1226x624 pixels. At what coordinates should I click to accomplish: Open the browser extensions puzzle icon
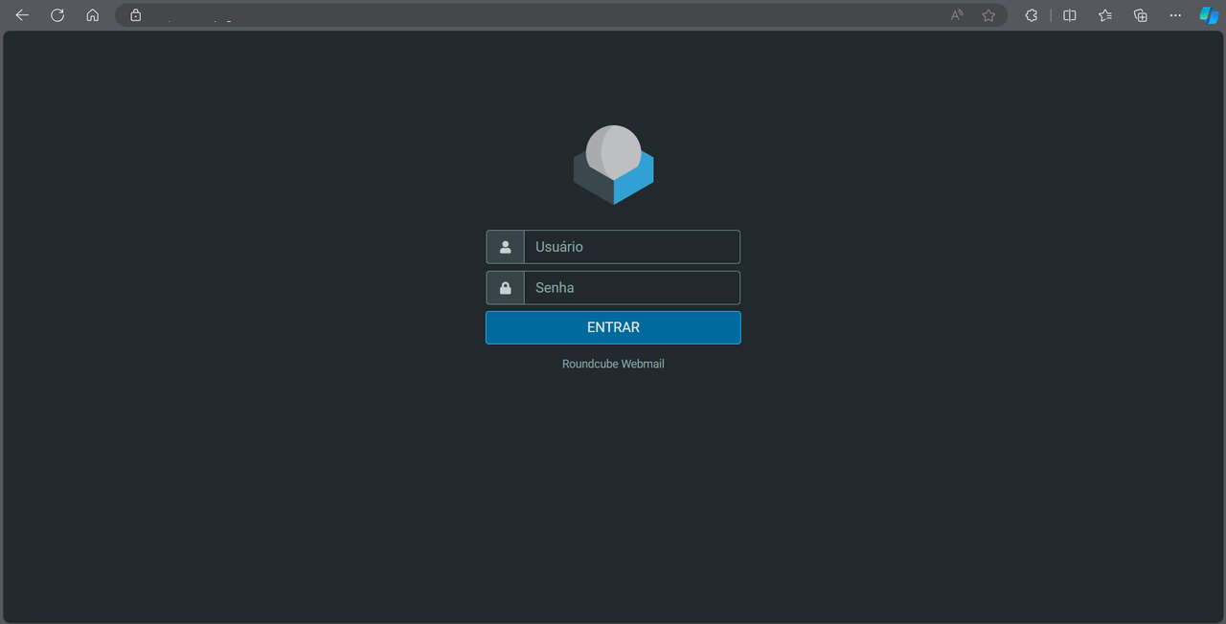(x=1032, y=15)
